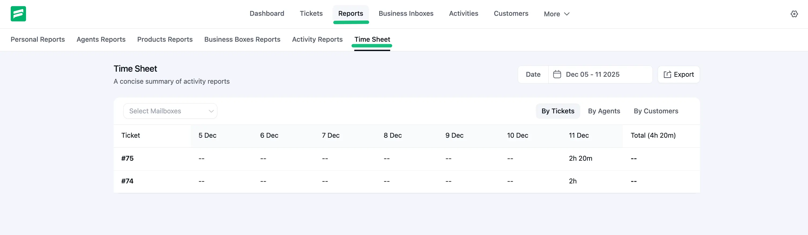Open ticket #74 link
This screenshot has height=235, width=808.
coord(127,181)
